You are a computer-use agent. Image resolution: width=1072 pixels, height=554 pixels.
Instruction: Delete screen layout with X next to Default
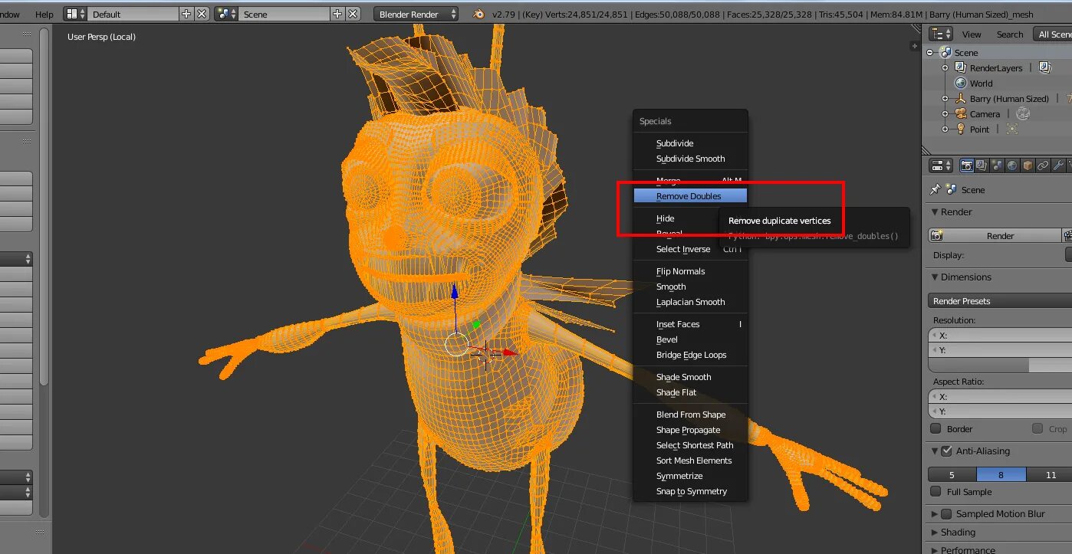point(202,14)
